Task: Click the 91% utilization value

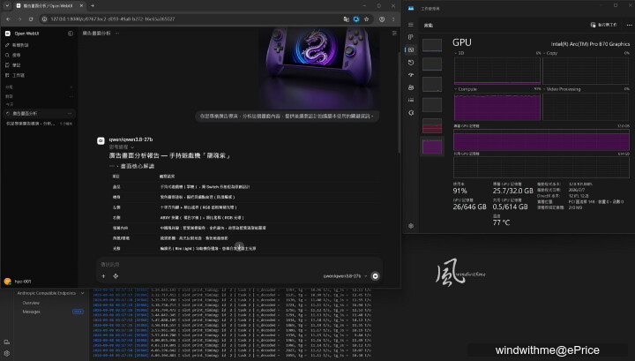Action: 460,191
